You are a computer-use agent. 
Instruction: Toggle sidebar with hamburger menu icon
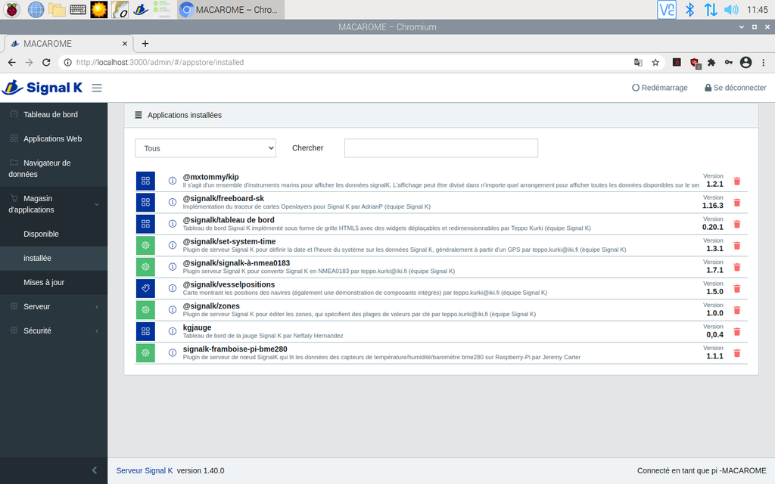tap(97, 88)
